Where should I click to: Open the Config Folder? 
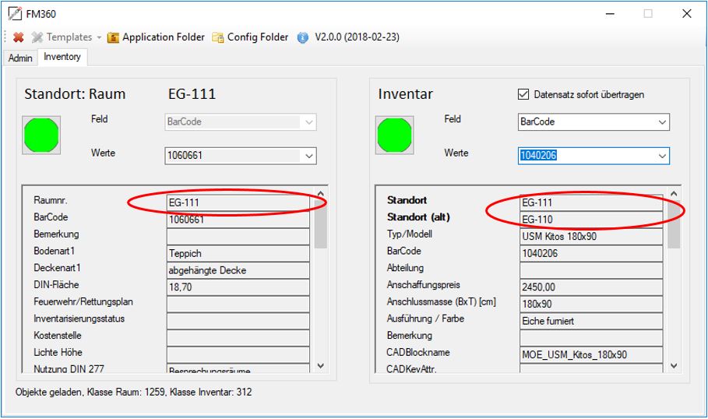(x=250, y=37)
